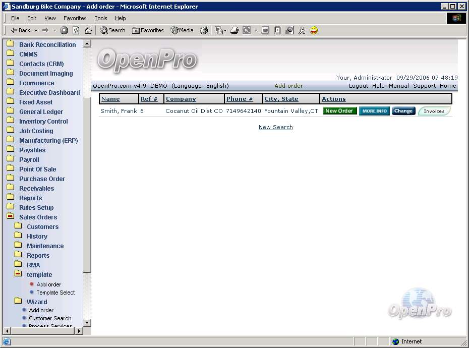469x348 pixels.
Task: Open Invoices for Frank Smith
Action: [434, 111]
